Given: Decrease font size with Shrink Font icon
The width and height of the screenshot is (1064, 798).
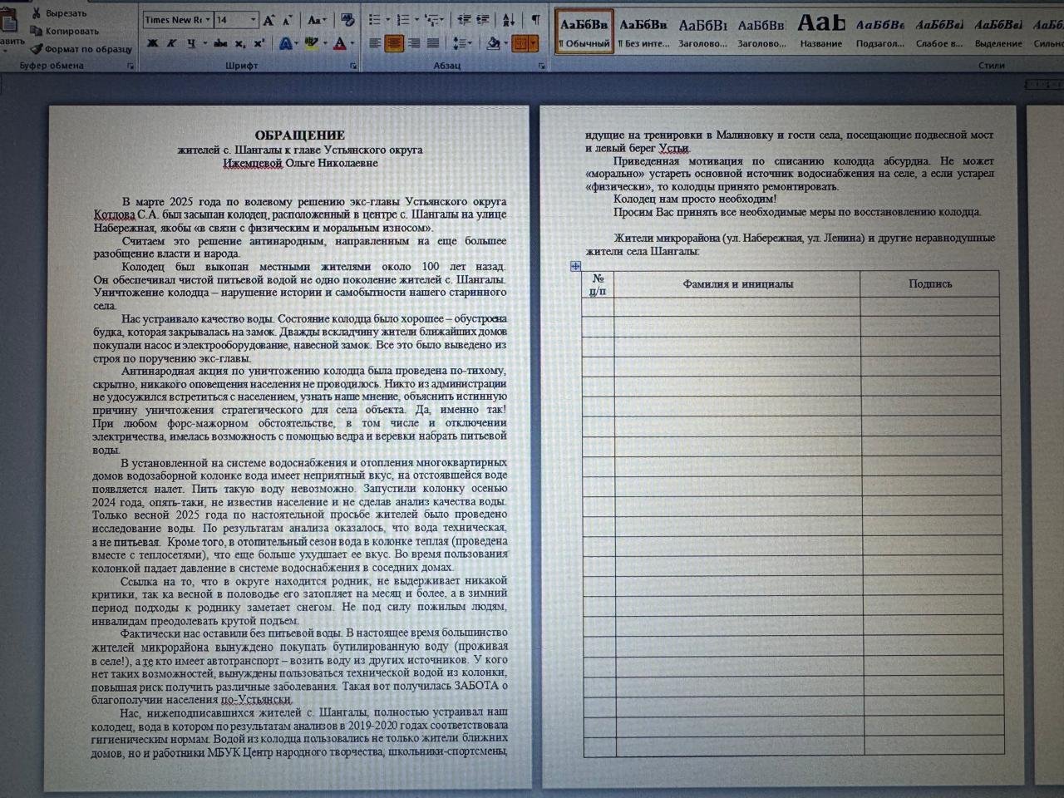Looking at the screenshot, I should pos(288,20).
